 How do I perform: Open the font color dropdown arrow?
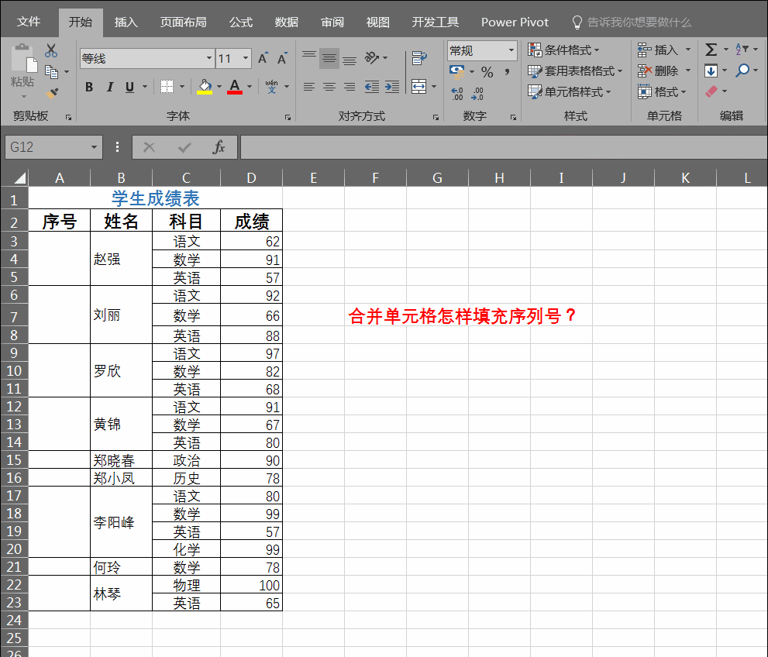250,87
